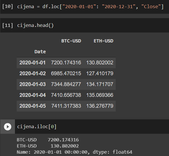
Task: Click ETH value 130.802002 in table
Action: [x=100, y=63]
